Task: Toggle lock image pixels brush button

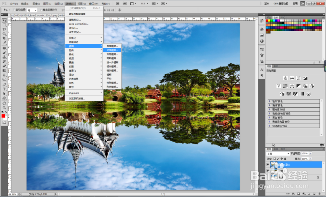Action: tap(278, 159)
